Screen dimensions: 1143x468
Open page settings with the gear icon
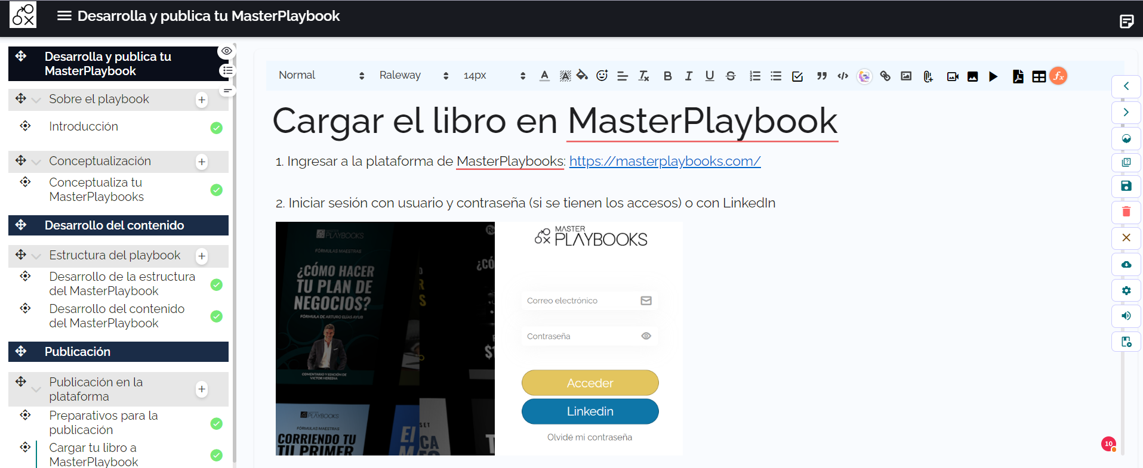coord(1126,290)
